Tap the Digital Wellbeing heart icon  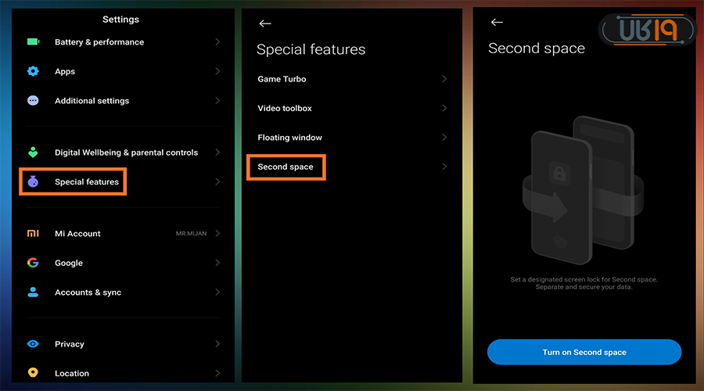pyautogui.click(x=33, y=152)
